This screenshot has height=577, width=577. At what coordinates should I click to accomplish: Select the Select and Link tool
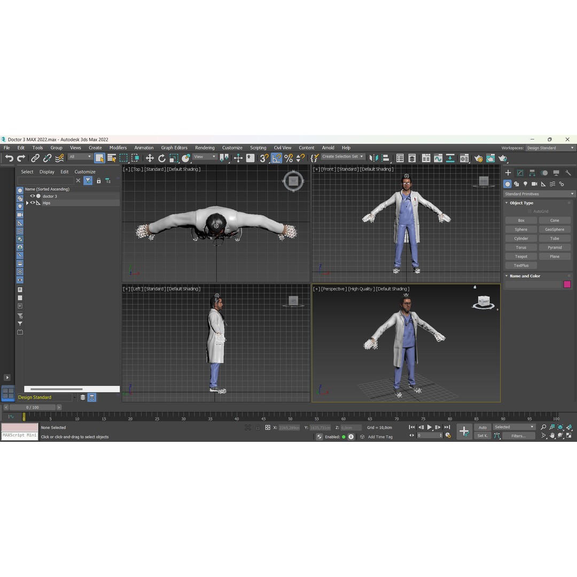coord(35,158)
